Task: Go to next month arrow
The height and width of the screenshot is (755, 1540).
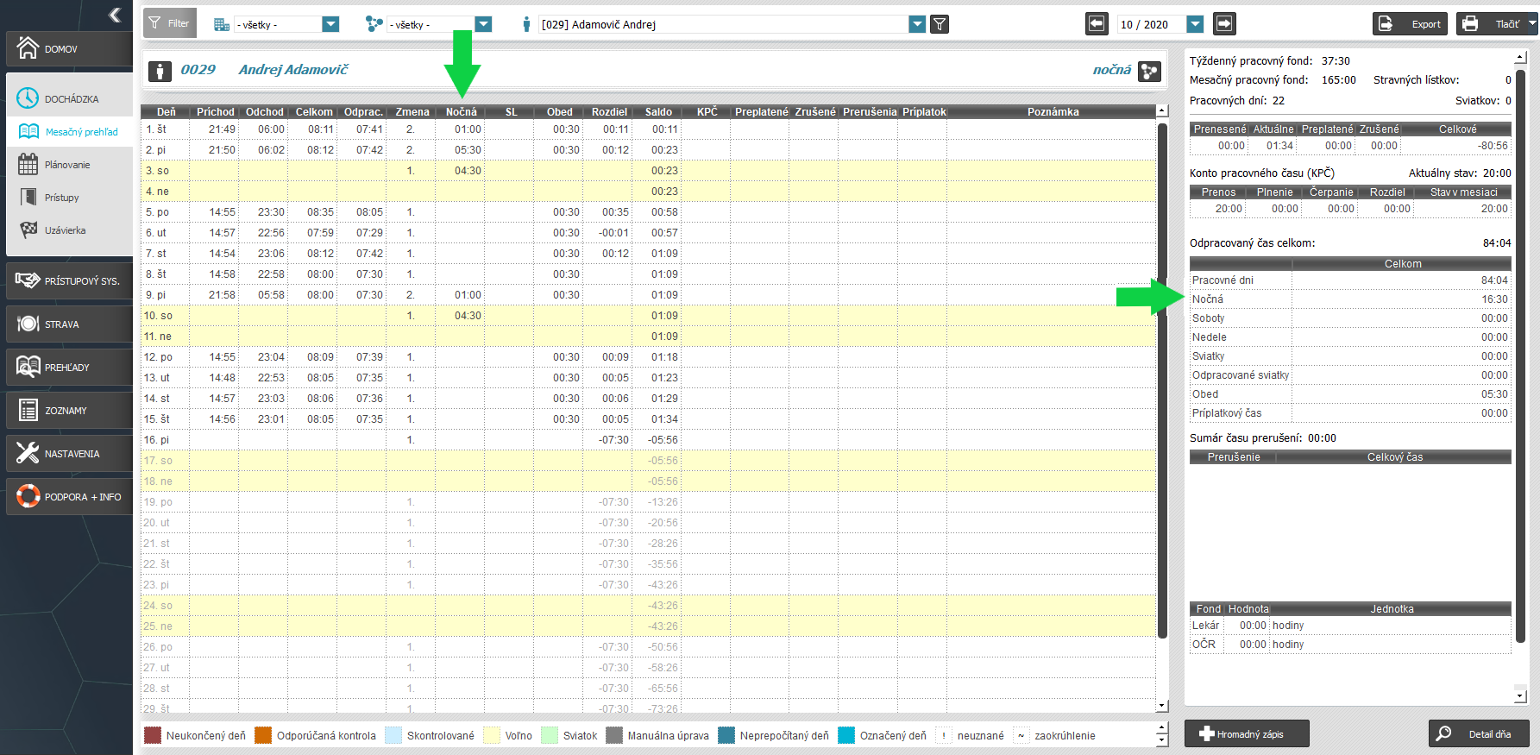Action: click(1224, 24)
